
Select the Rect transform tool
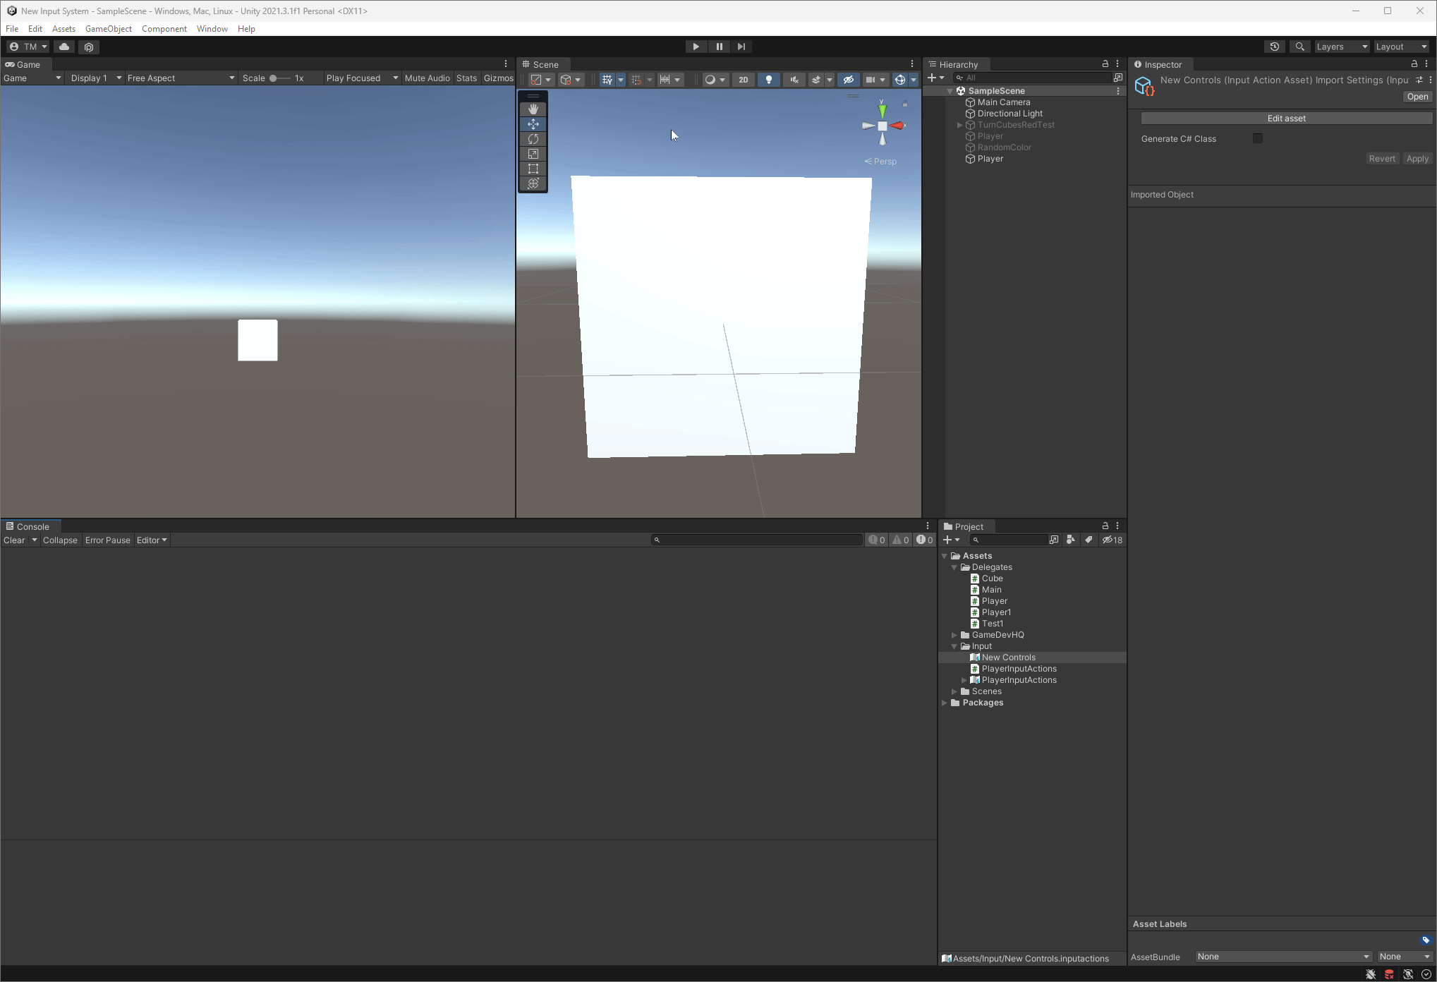533,169
